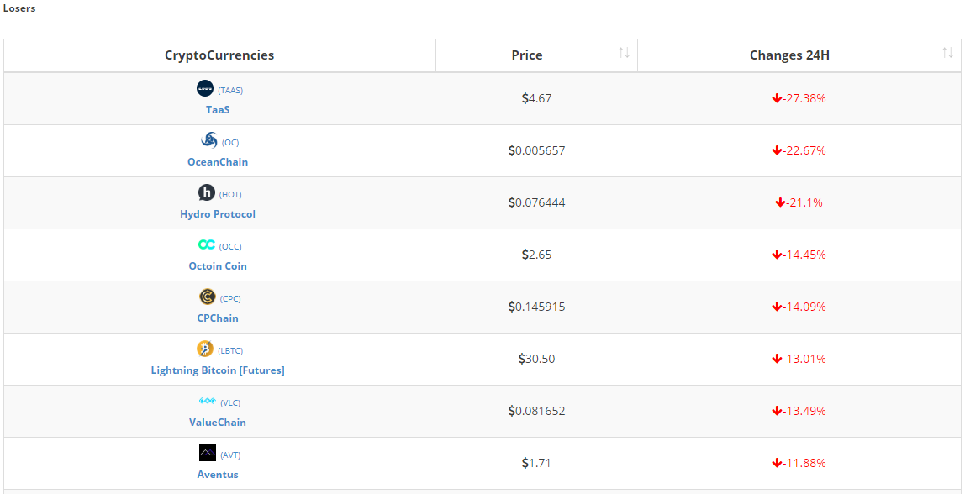
Task: Open the TaaS coin name link
Action: pos(218,110)
